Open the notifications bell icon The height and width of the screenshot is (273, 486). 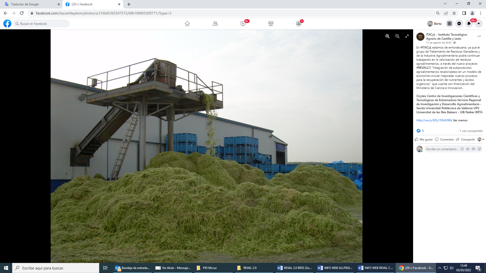469,24
